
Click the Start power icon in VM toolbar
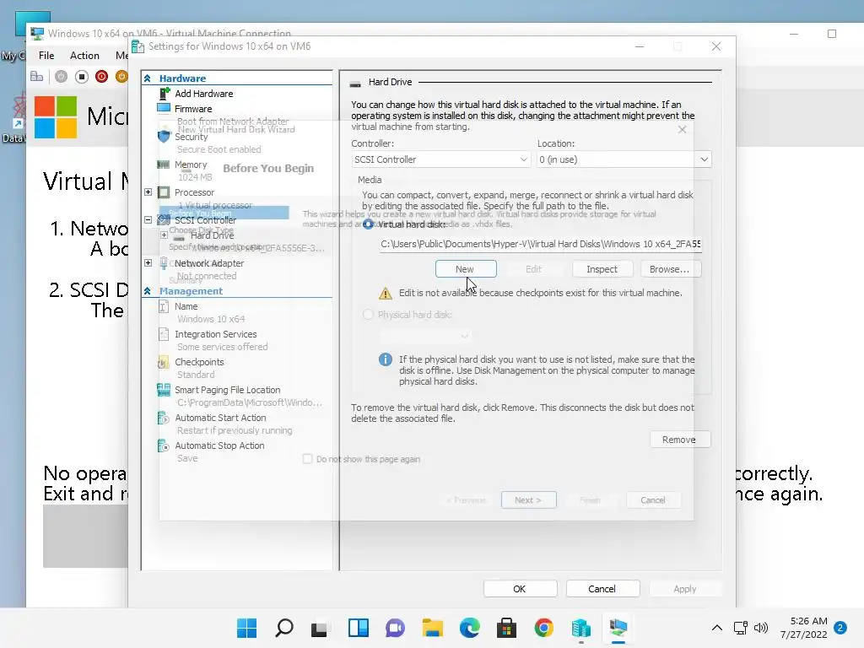[x=61, y=77]
